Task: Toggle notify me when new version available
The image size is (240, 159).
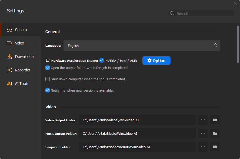Action: [x=48, y=91]
